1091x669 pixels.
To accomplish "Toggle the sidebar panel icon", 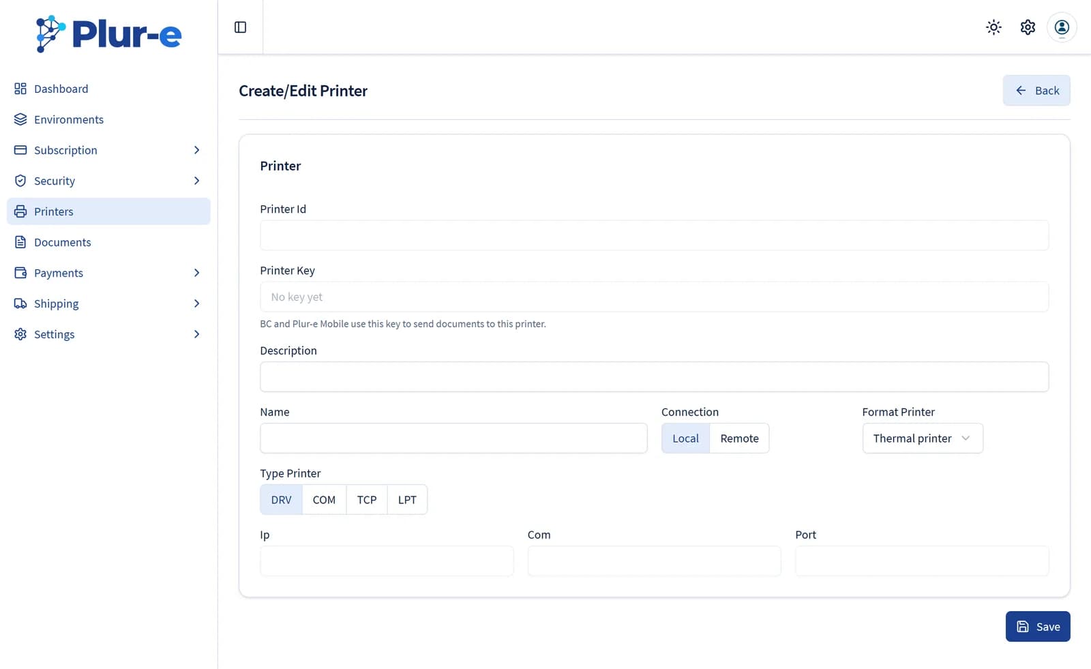I will click(x=240, y=27).
